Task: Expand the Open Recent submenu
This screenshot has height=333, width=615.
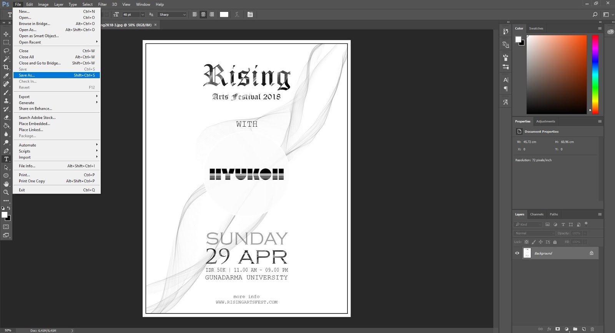Action: point(57,42)
